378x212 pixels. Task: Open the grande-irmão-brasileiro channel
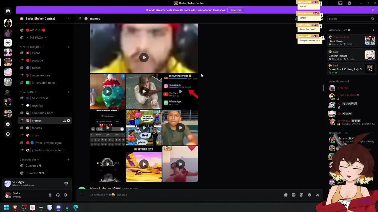(45, 150)
